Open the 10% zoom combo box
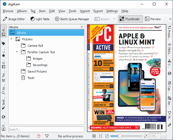173x140 pixels. (158, 136)
